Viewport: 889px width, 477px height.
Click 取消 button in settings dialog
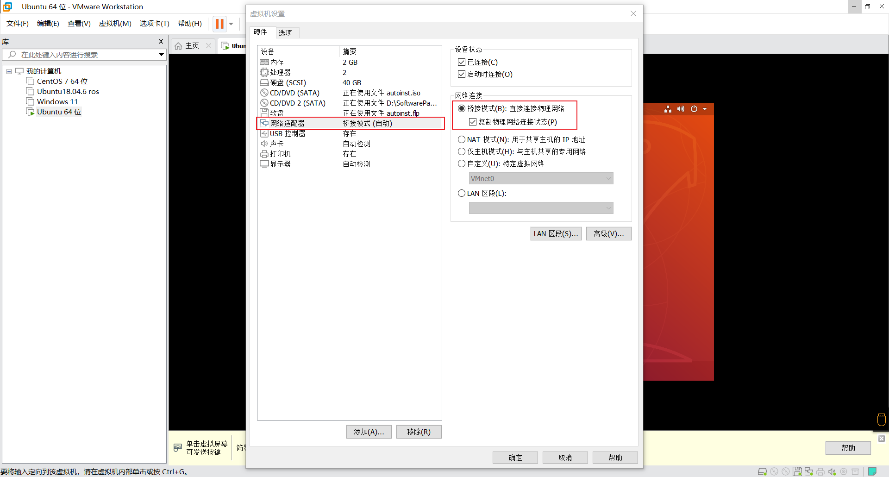[565, 458]
